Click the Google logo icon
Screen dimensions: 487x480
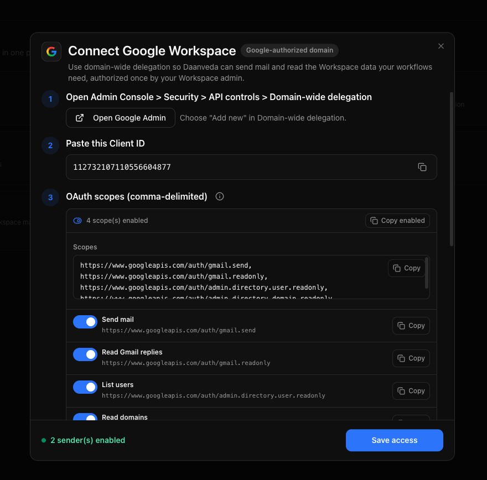click(51, 51)
